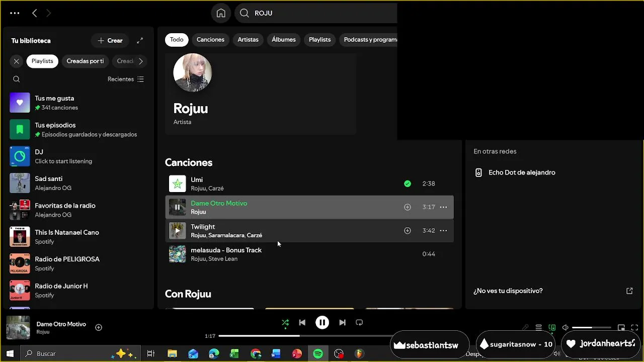Skip to the next track
Image resolution: width=644 pixels, height=362 pixels.
click(342, 322)
